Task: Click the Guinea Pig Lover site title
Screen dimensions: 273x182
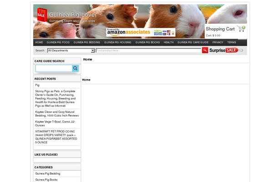Action: (73, 15)
